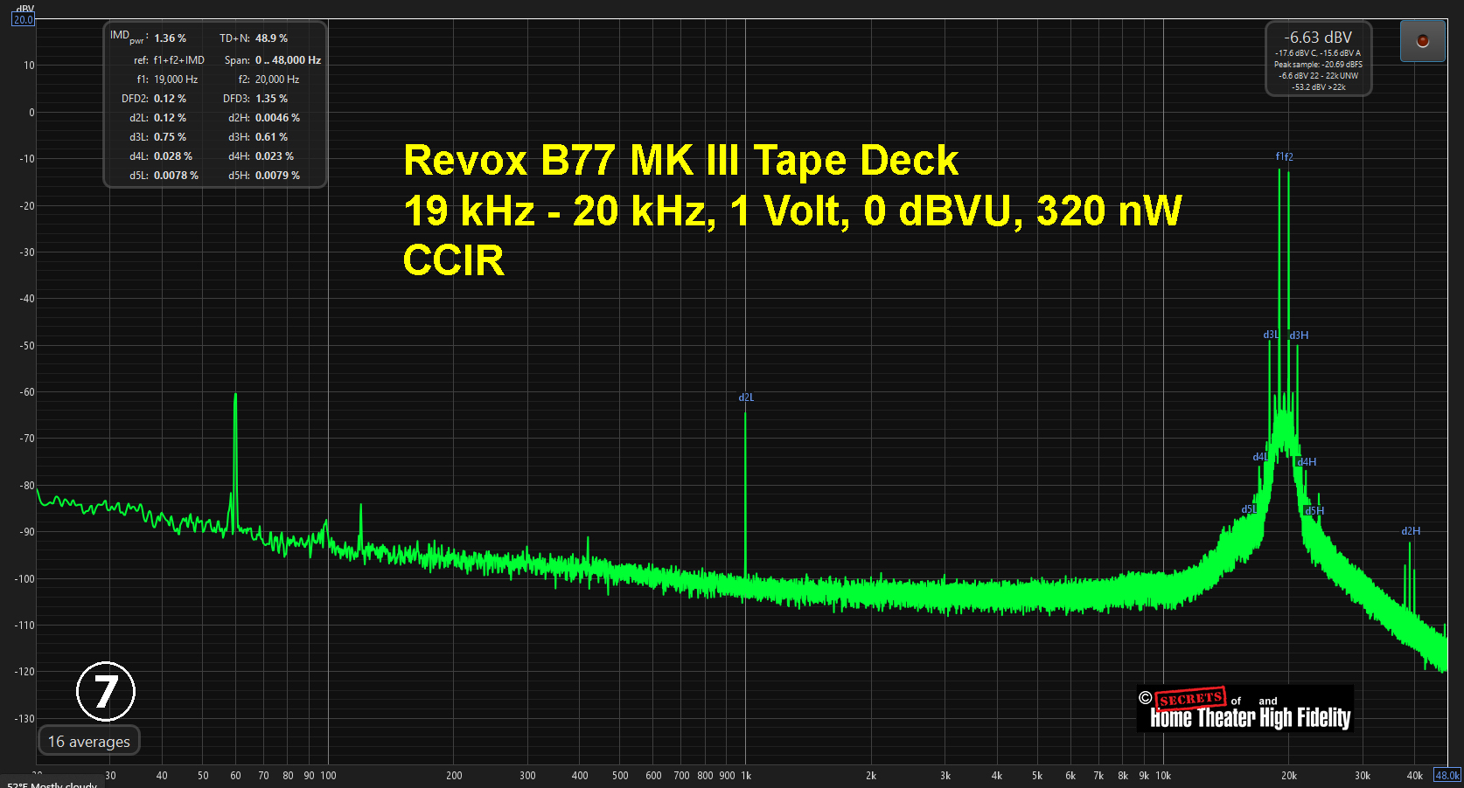Click the d2H marker label near 40 kHz
This screenshot has width=1464, height=788.
[x=1411, y=531]
